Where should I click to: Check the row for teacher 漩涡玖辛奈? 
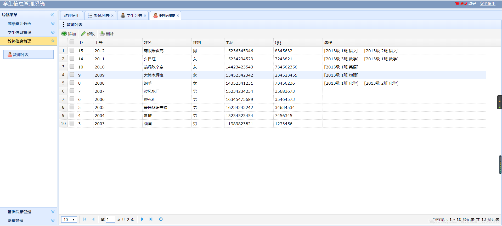tap(72, 67)
